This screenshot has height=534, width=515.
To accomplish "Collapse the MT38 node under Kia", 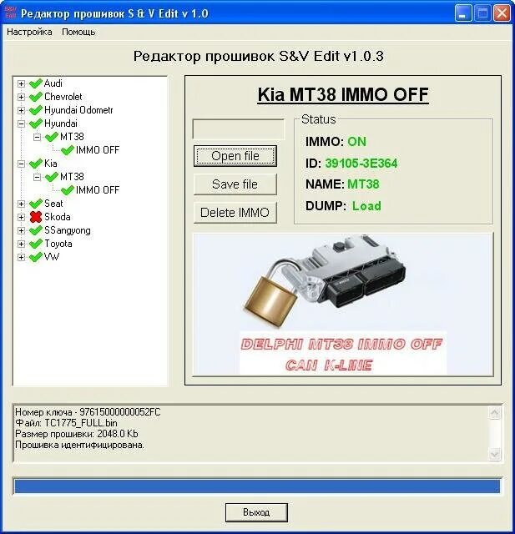I will pyautogui.click(x=37, y=177).
